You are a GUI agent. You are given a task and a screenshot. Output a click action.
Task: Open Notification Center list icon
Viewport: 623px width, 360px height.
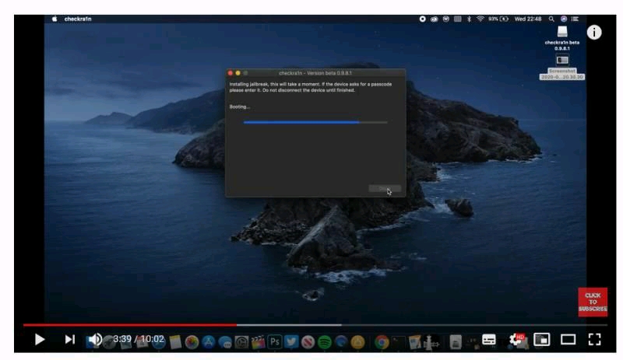pos(575,19)
